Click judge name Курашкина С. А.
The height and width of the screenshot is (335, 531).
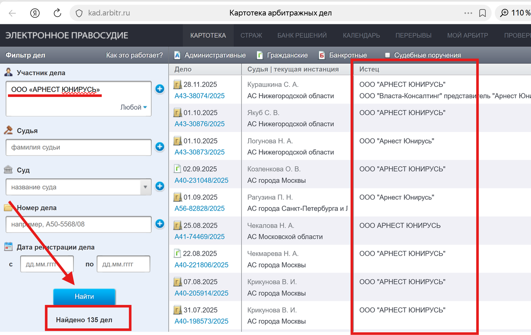pos(273,84)
